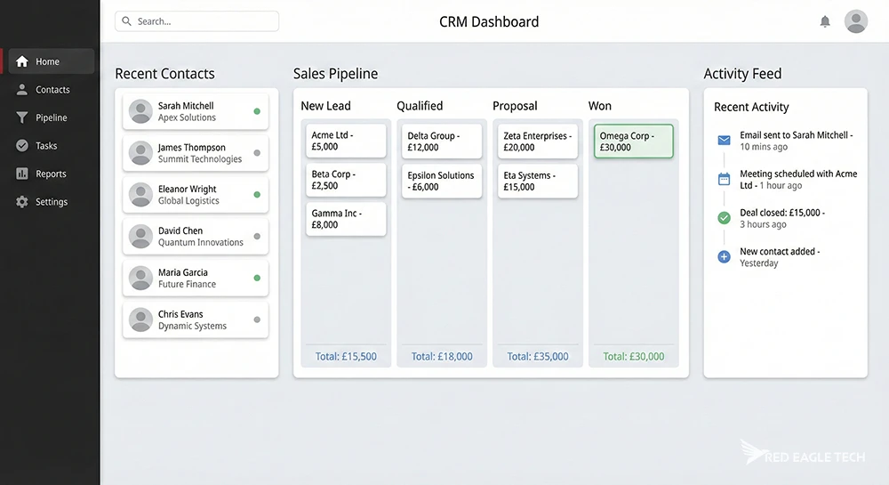Image resolution: width=889 pixels, height=485 pixels.
Task: Click the envelope icon for email sent activity
Action: [x=724, y=140]
